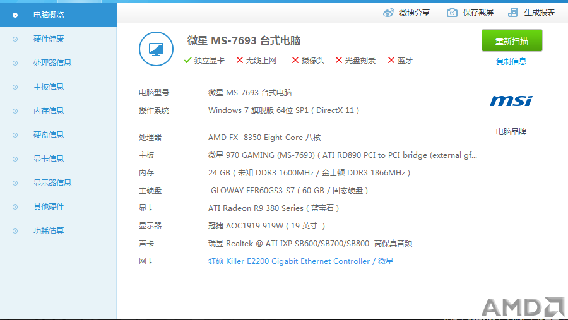Click the green check next to 独立显卡
Screen dimensions: 568x320
(x=187, y=60)
